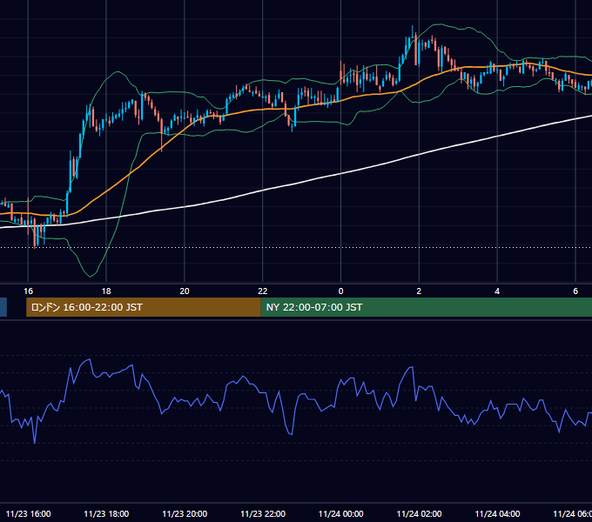Click the 11/23 16:00 date label

coord(29,513)
